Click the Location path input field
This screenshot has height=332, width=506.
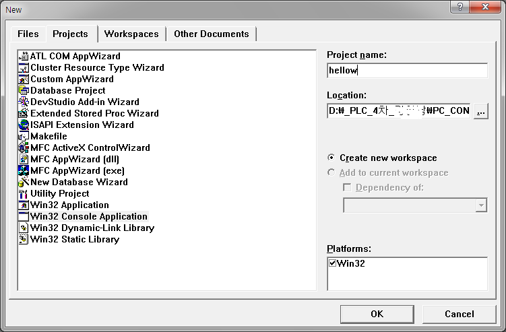399,111
